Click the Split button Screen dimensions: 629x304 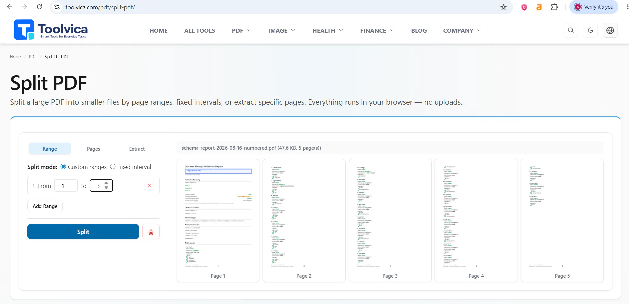point(83,232)
